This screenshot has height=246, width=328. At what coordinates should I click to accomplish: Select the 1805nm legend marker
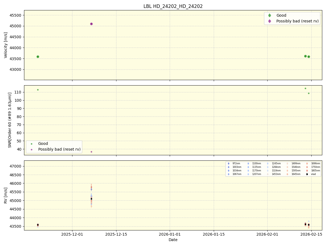pyautogui.click(x=307, y=171)
